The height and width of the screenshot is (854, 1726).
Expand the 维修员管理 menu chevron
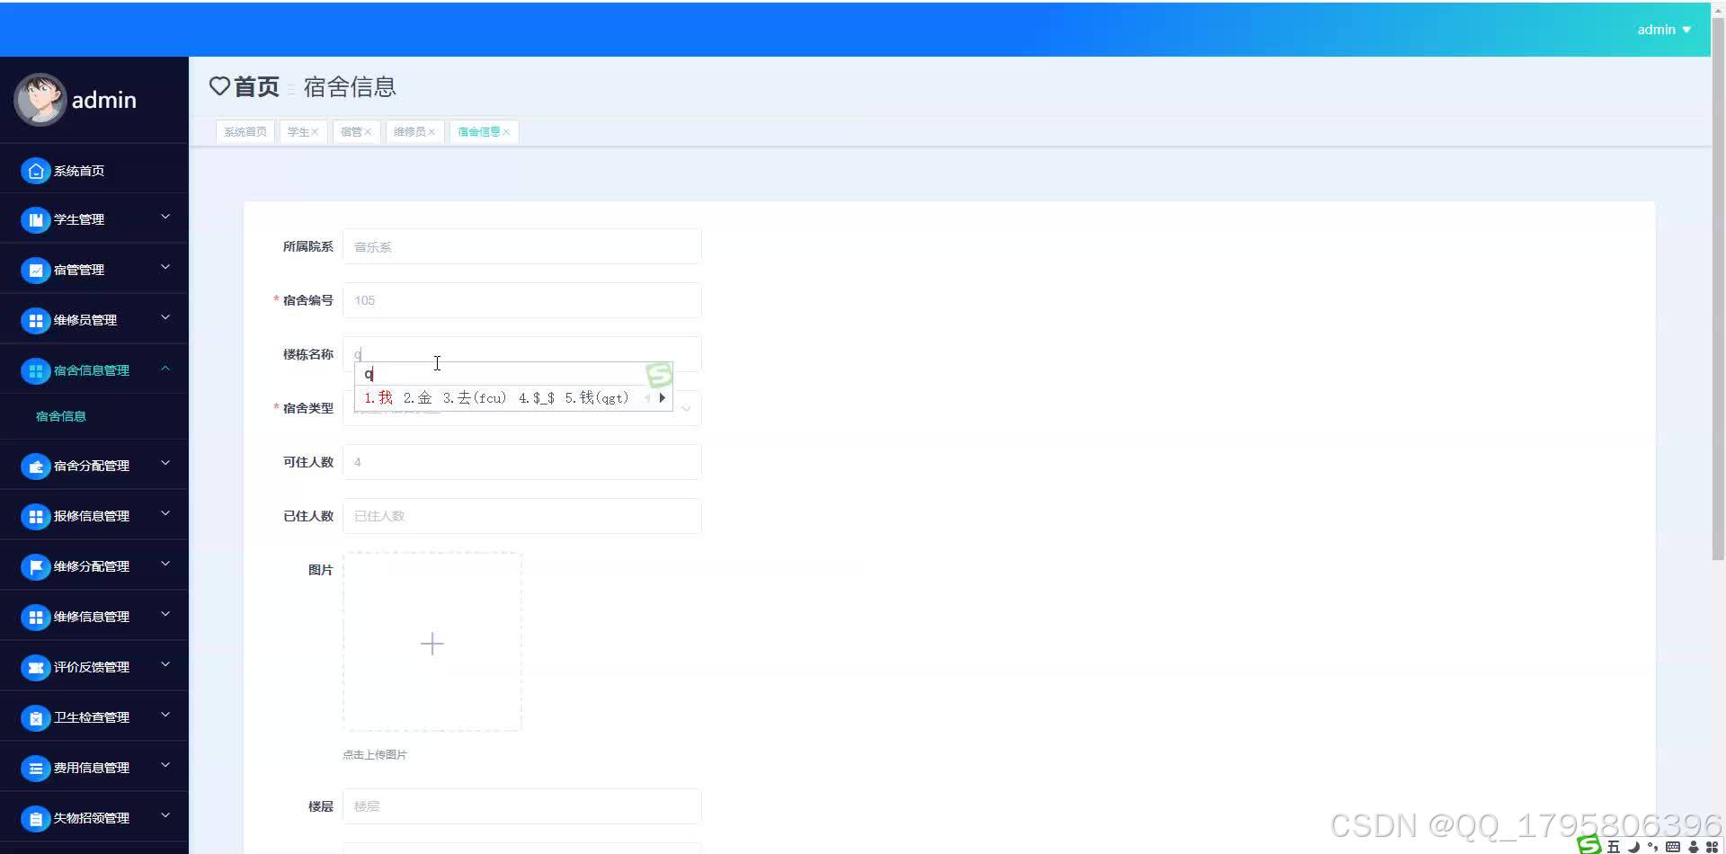[x=165, y=317]
